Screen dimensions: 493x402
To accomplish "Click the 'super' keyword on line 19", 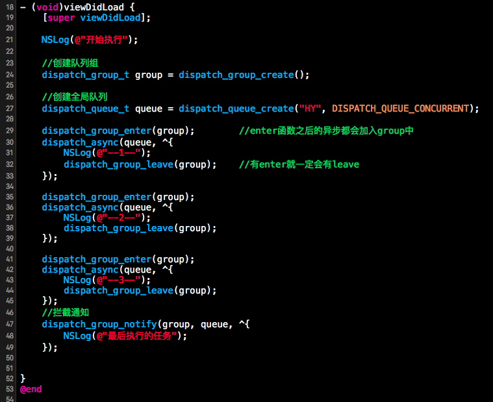I will 61,18.
